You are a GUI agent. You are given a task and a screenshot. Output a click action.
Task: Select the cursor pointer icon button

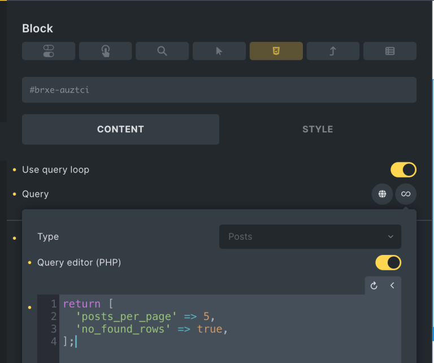tap(219, 51)
